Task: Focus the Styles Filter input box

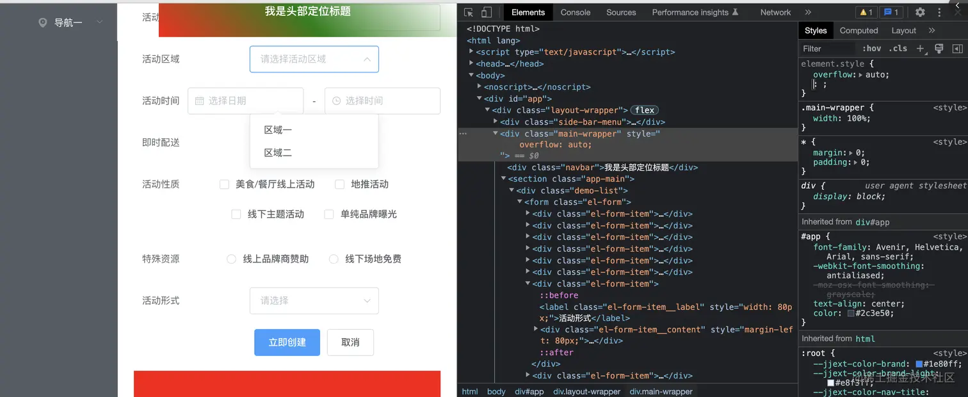Action: [x=828, y=48]
